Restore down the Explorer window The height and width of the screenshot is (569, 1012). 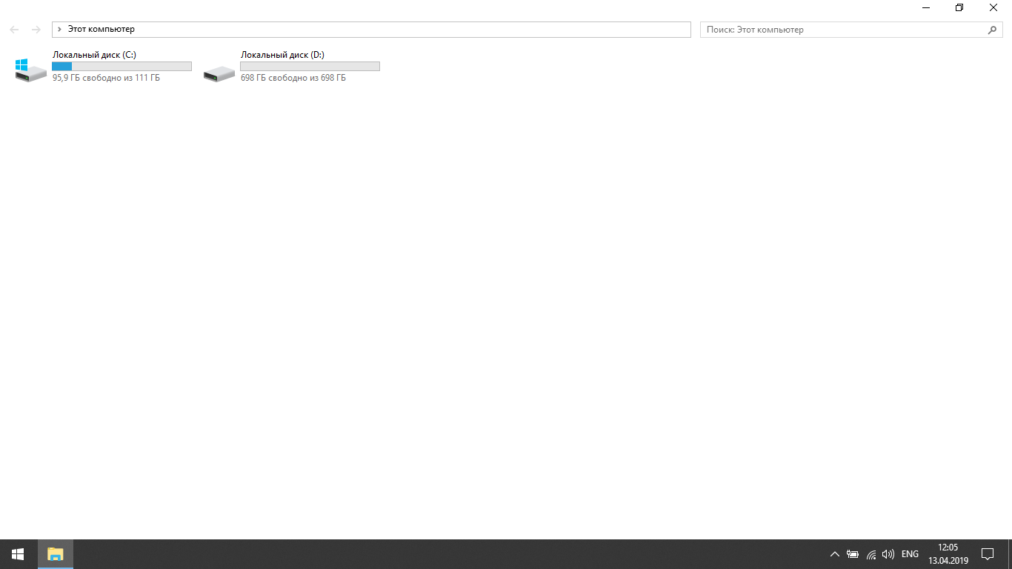(x=959, y=7)
